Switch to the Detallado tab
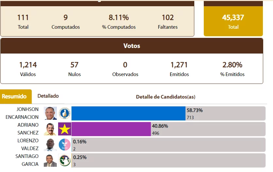Screen dimensions: 273x172 point(48,96)
